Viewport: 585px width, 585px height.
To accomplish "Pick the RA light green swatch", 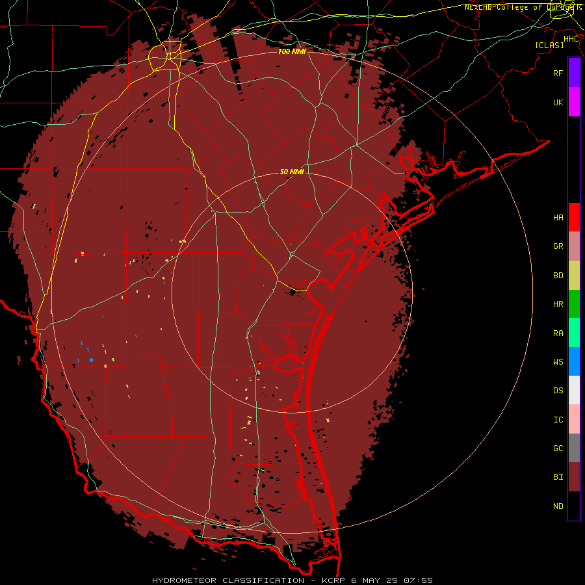I will click(574, 333).
